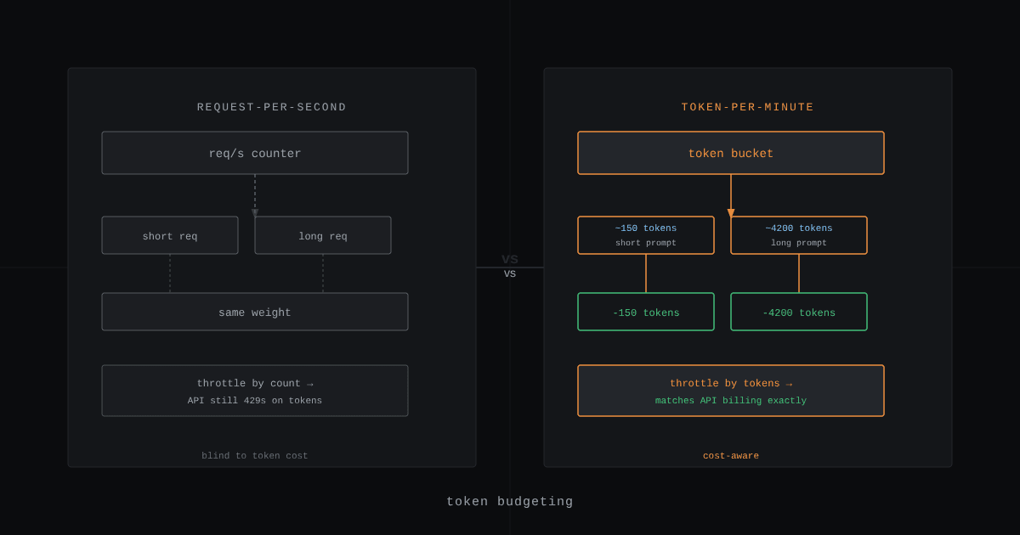Screen dimensions: 1020x535
Task: Click the throttle by tokens box
Action: (731, 391)
